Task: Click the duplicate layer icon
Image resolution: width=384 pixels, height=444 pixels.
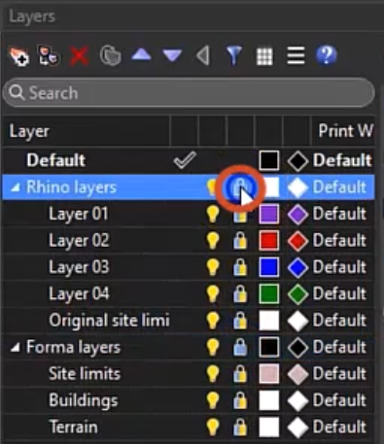Action: [x=110, y=56]
